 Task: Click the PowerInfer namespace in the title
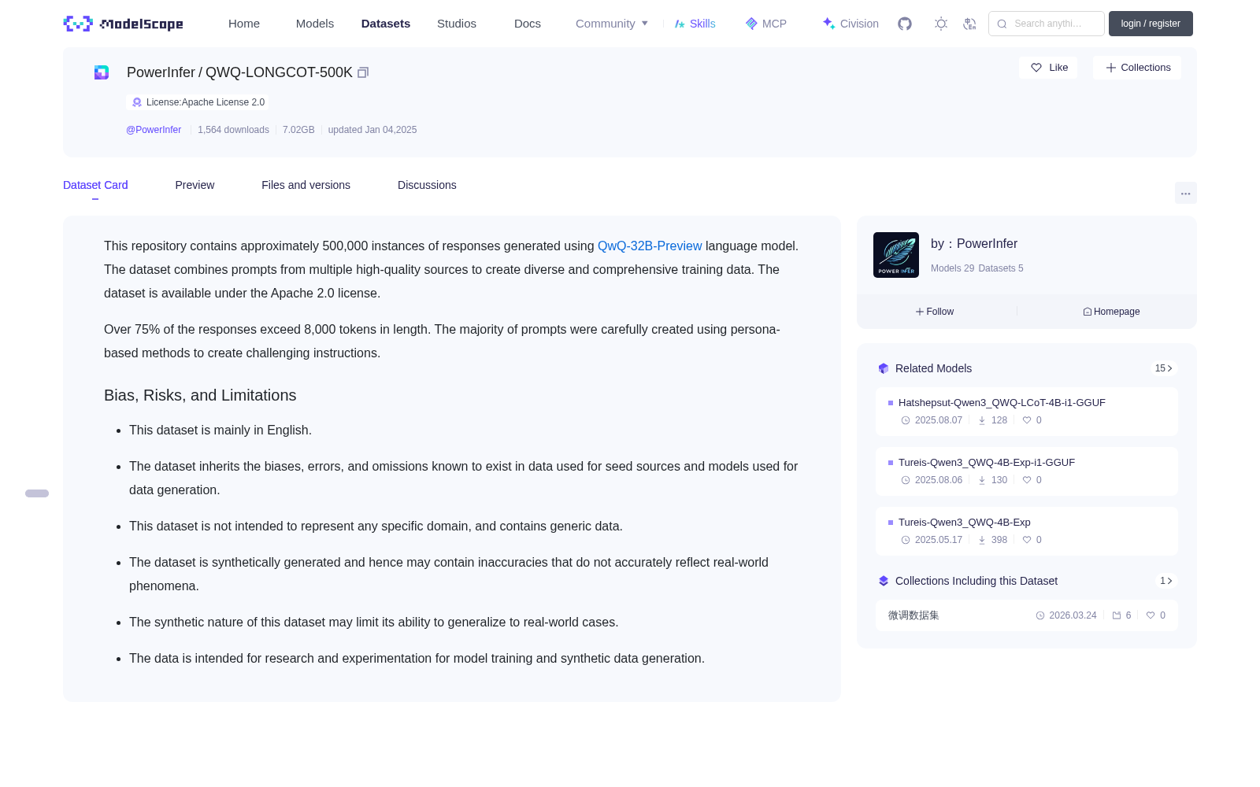click(161, 72)
